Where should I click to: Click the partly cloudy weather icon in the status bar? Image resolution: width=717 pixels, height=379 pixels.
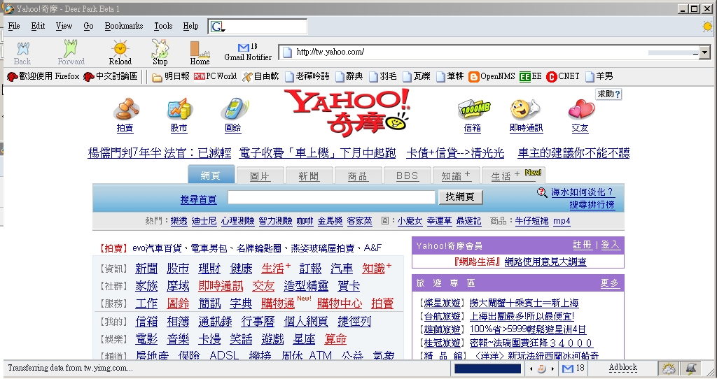point(668,369)
